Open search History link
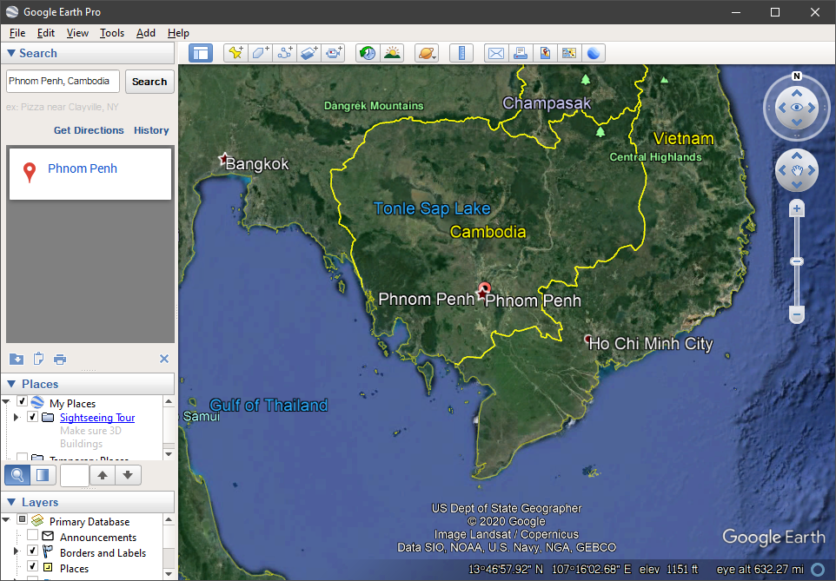This screenshot has width=836, height=581. (x=151, y=130)
